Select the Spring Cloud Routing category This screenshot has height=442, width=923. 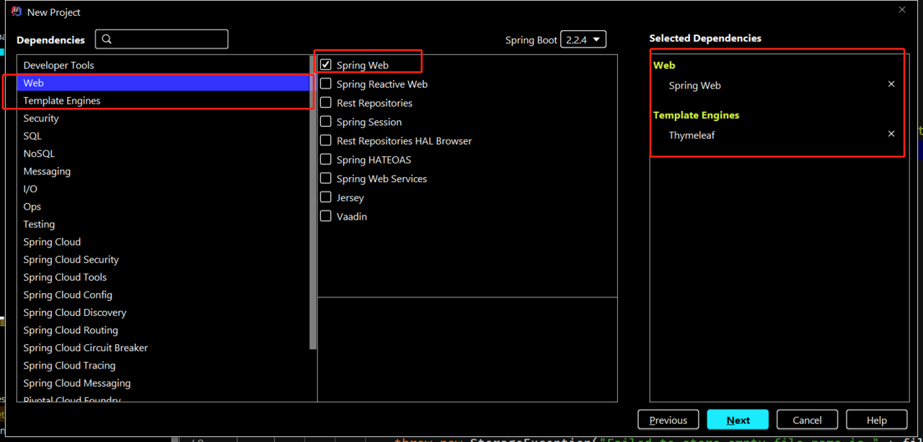164,330
